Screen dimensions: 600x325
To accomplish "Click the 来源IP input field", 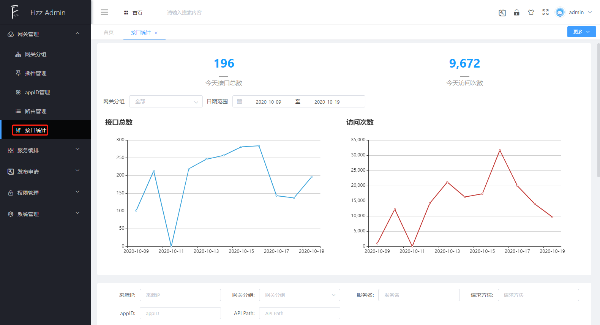I will click(x=180, y=295).
